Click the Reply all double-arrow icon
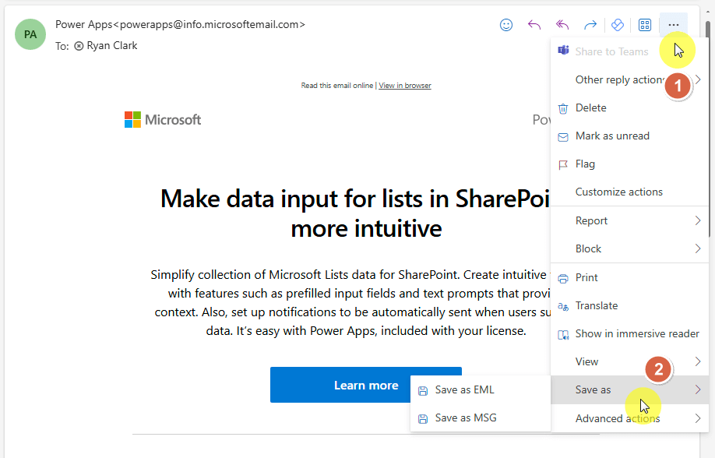 562,25
